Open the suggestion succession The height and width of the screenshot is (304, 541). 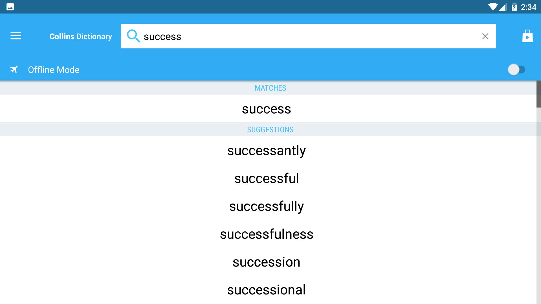coord(268,262)
